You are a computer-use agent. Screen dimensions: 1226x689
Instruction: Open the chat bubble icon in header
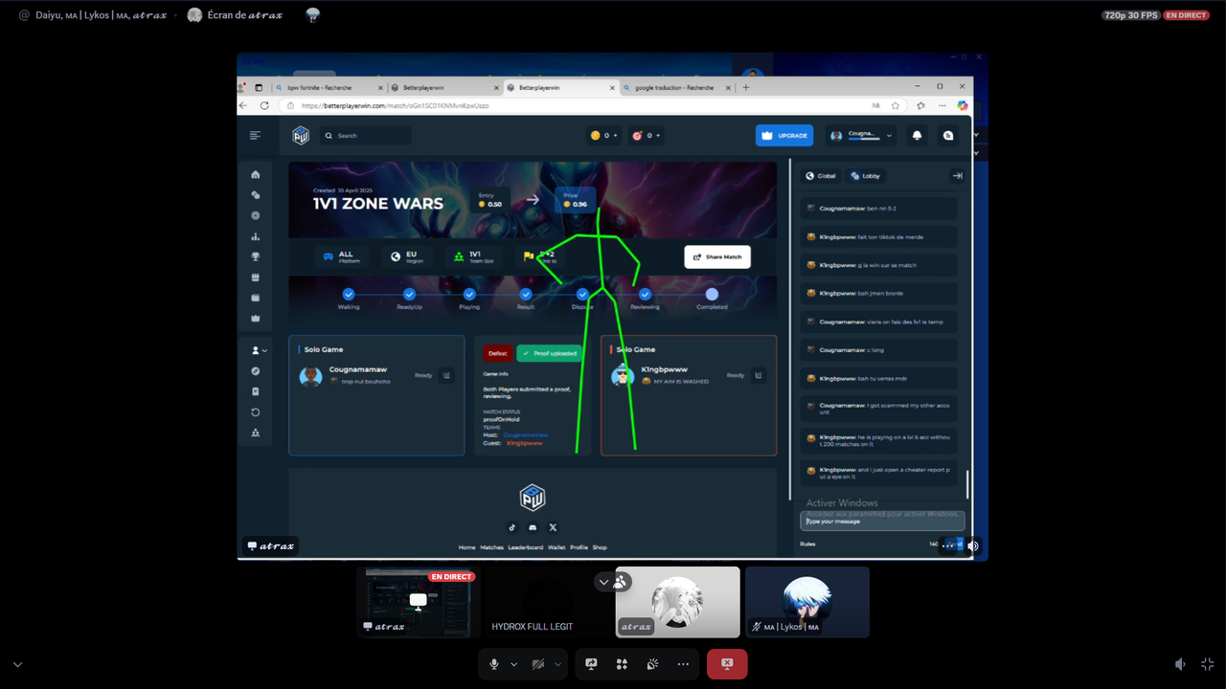pos(948,136)
